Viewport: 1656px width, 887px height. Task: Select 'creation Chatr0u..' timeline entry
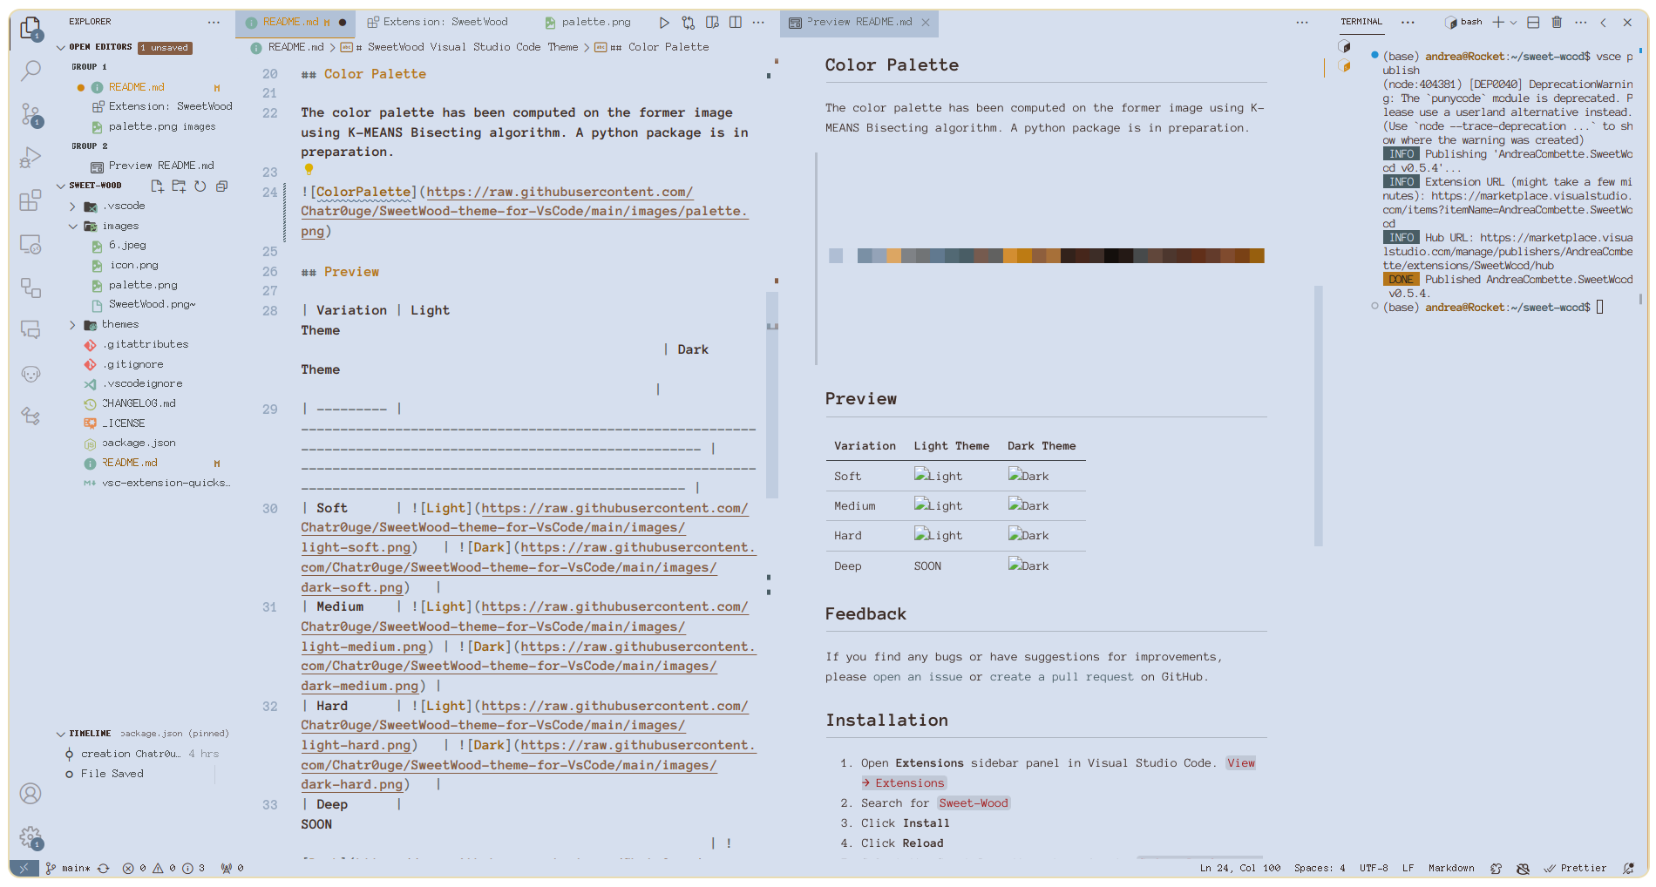(131, 755)
